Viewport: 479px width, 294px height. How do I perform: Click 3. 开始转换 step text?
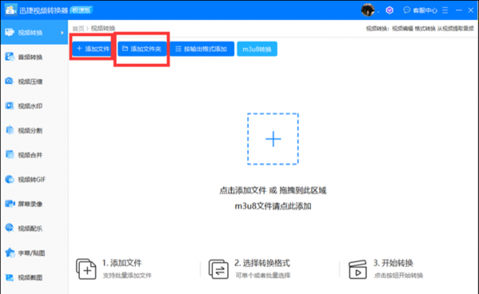[394, 263]
